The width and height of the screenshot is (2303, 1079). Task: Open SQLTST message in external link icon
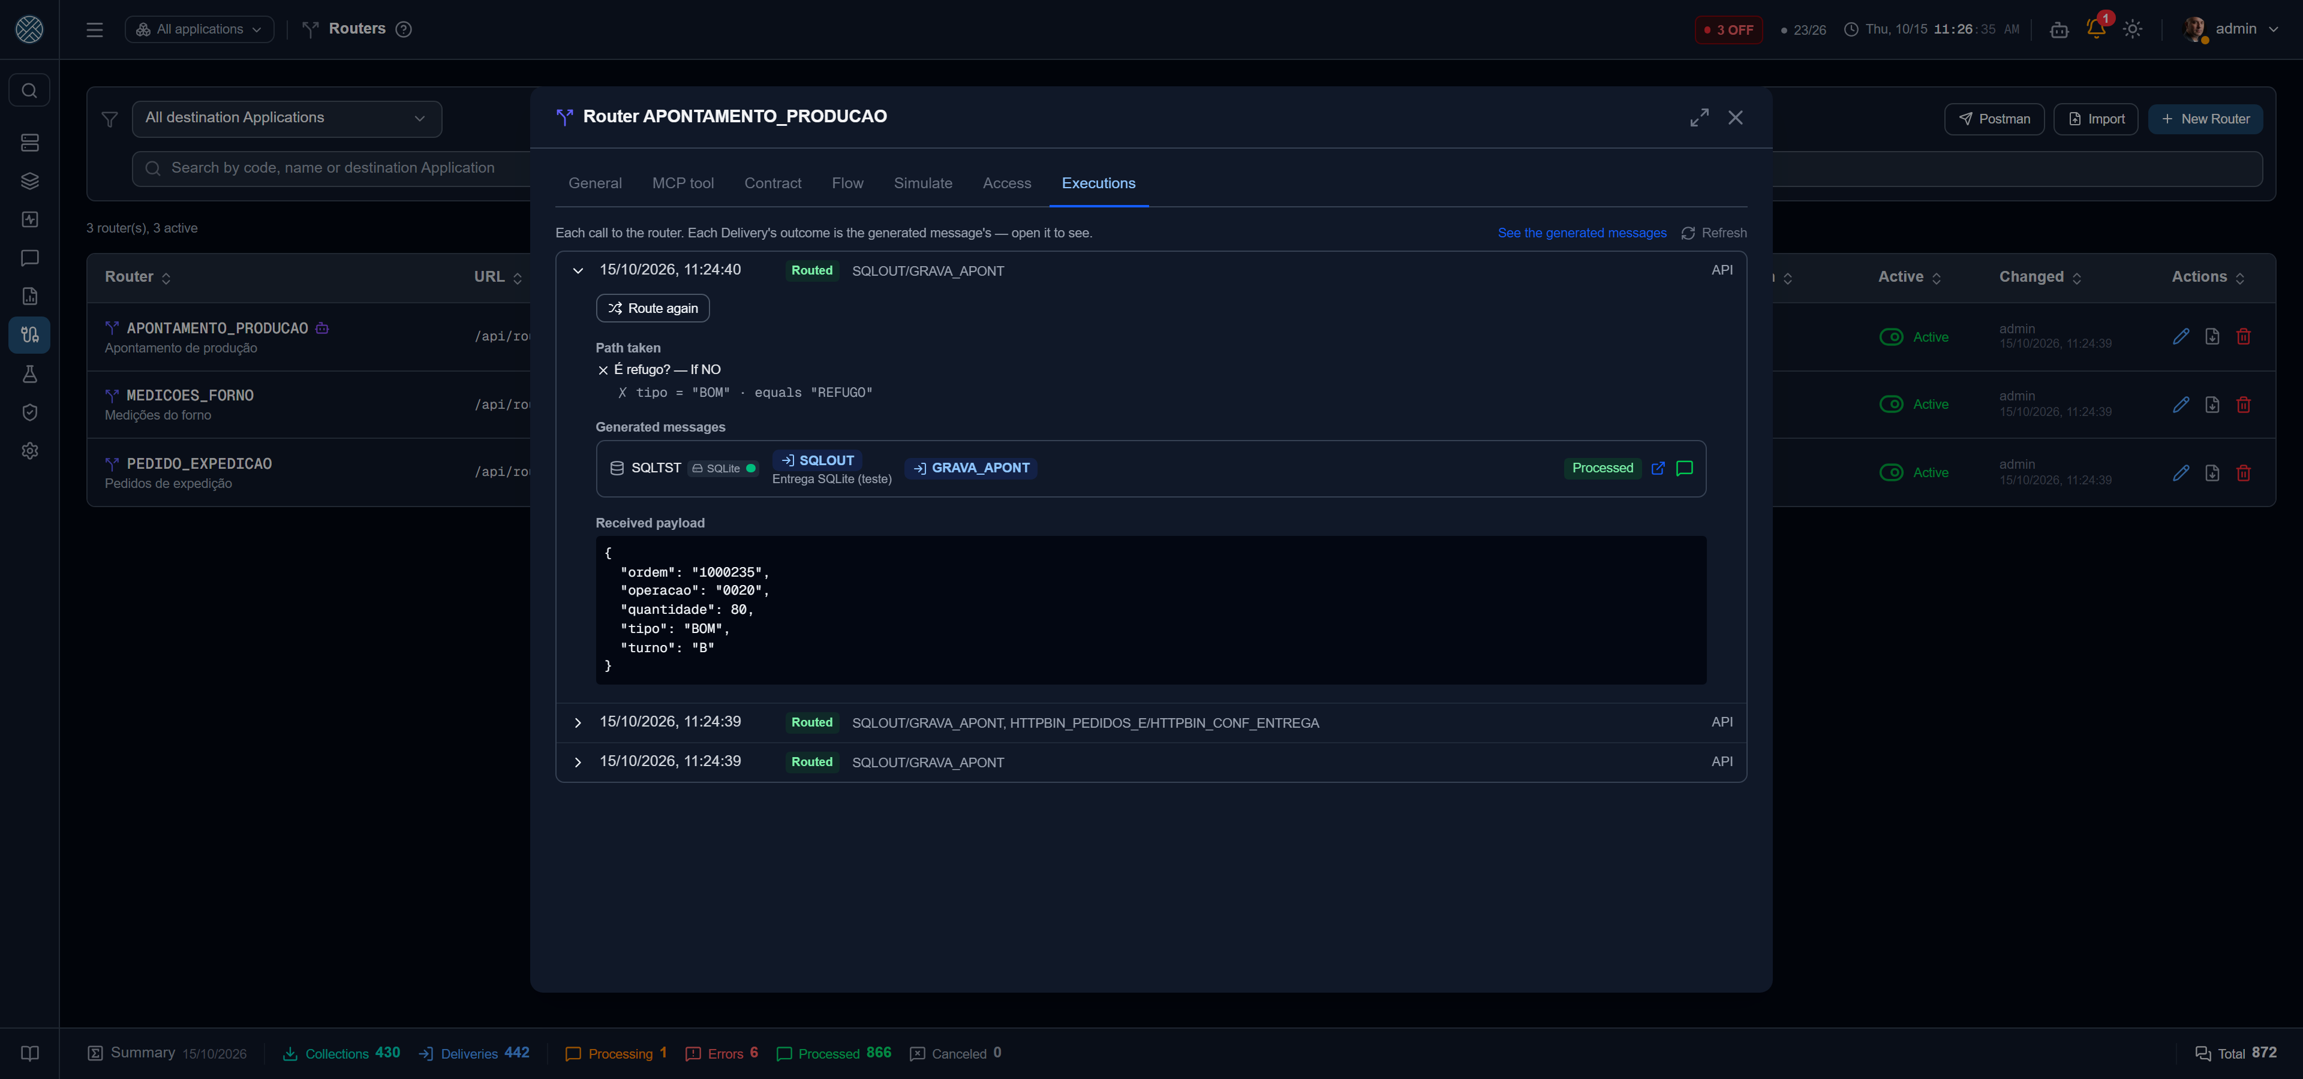click(1658, 468)
